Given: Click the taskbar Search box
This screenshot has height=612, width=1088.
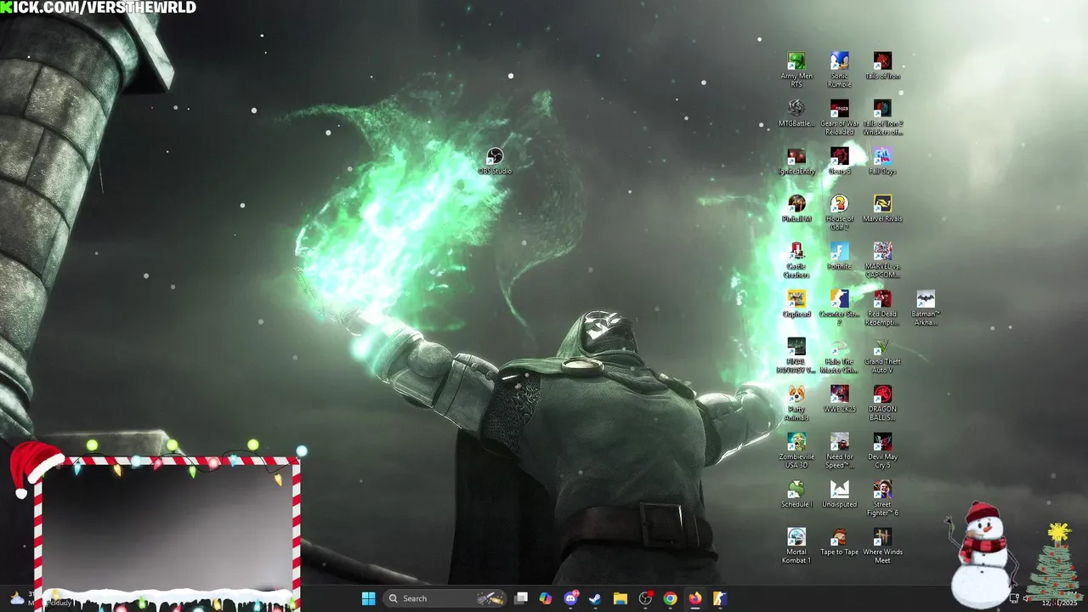Looking at the screenshot, I should (x=445, y=598).
